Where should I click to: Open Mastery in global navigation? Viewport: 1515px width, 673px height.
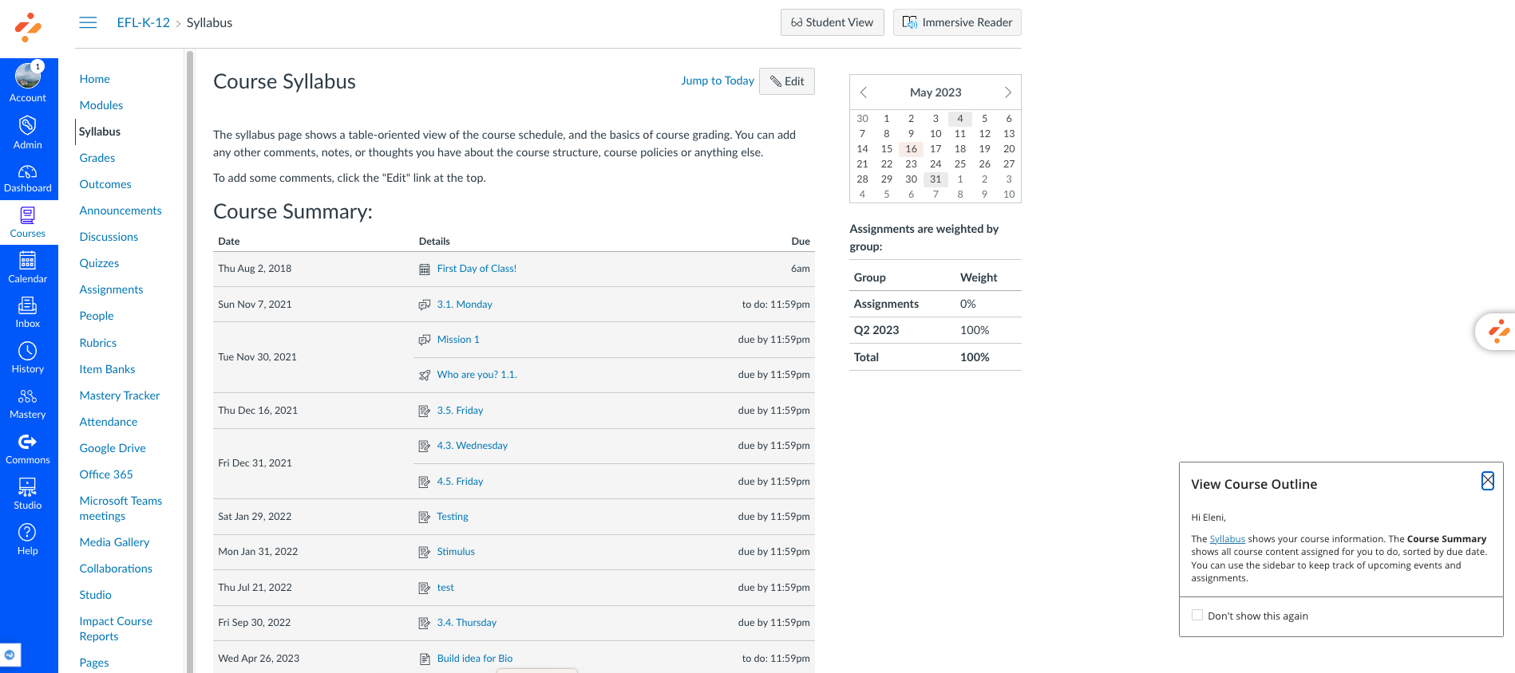tap(28, 403)
